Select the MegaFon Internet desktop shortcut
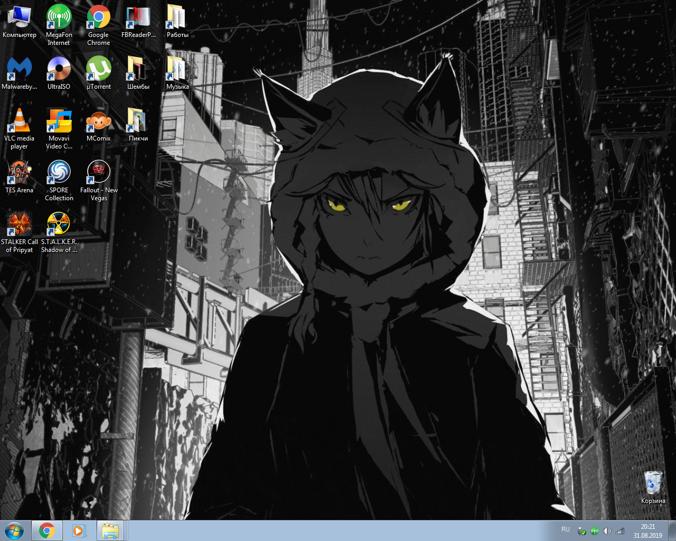 point(59,25)
